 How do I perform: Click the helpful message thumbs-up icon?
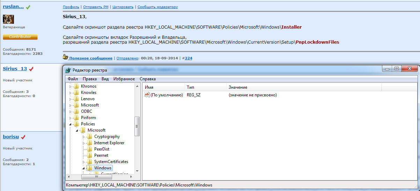65,57
